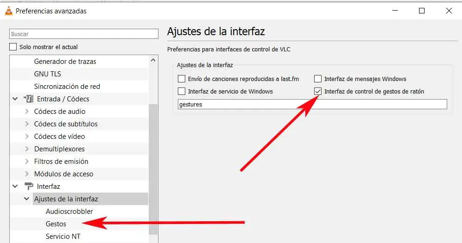The height and width of the screenshot is (243, 462).
Task: Expand the Demultiplexores node
Action: coord(27,149)
